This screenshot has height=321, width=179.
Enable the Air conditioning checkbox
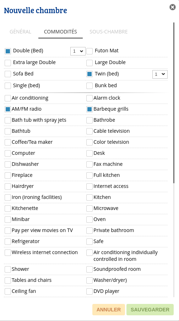click(x=8, y=98)
